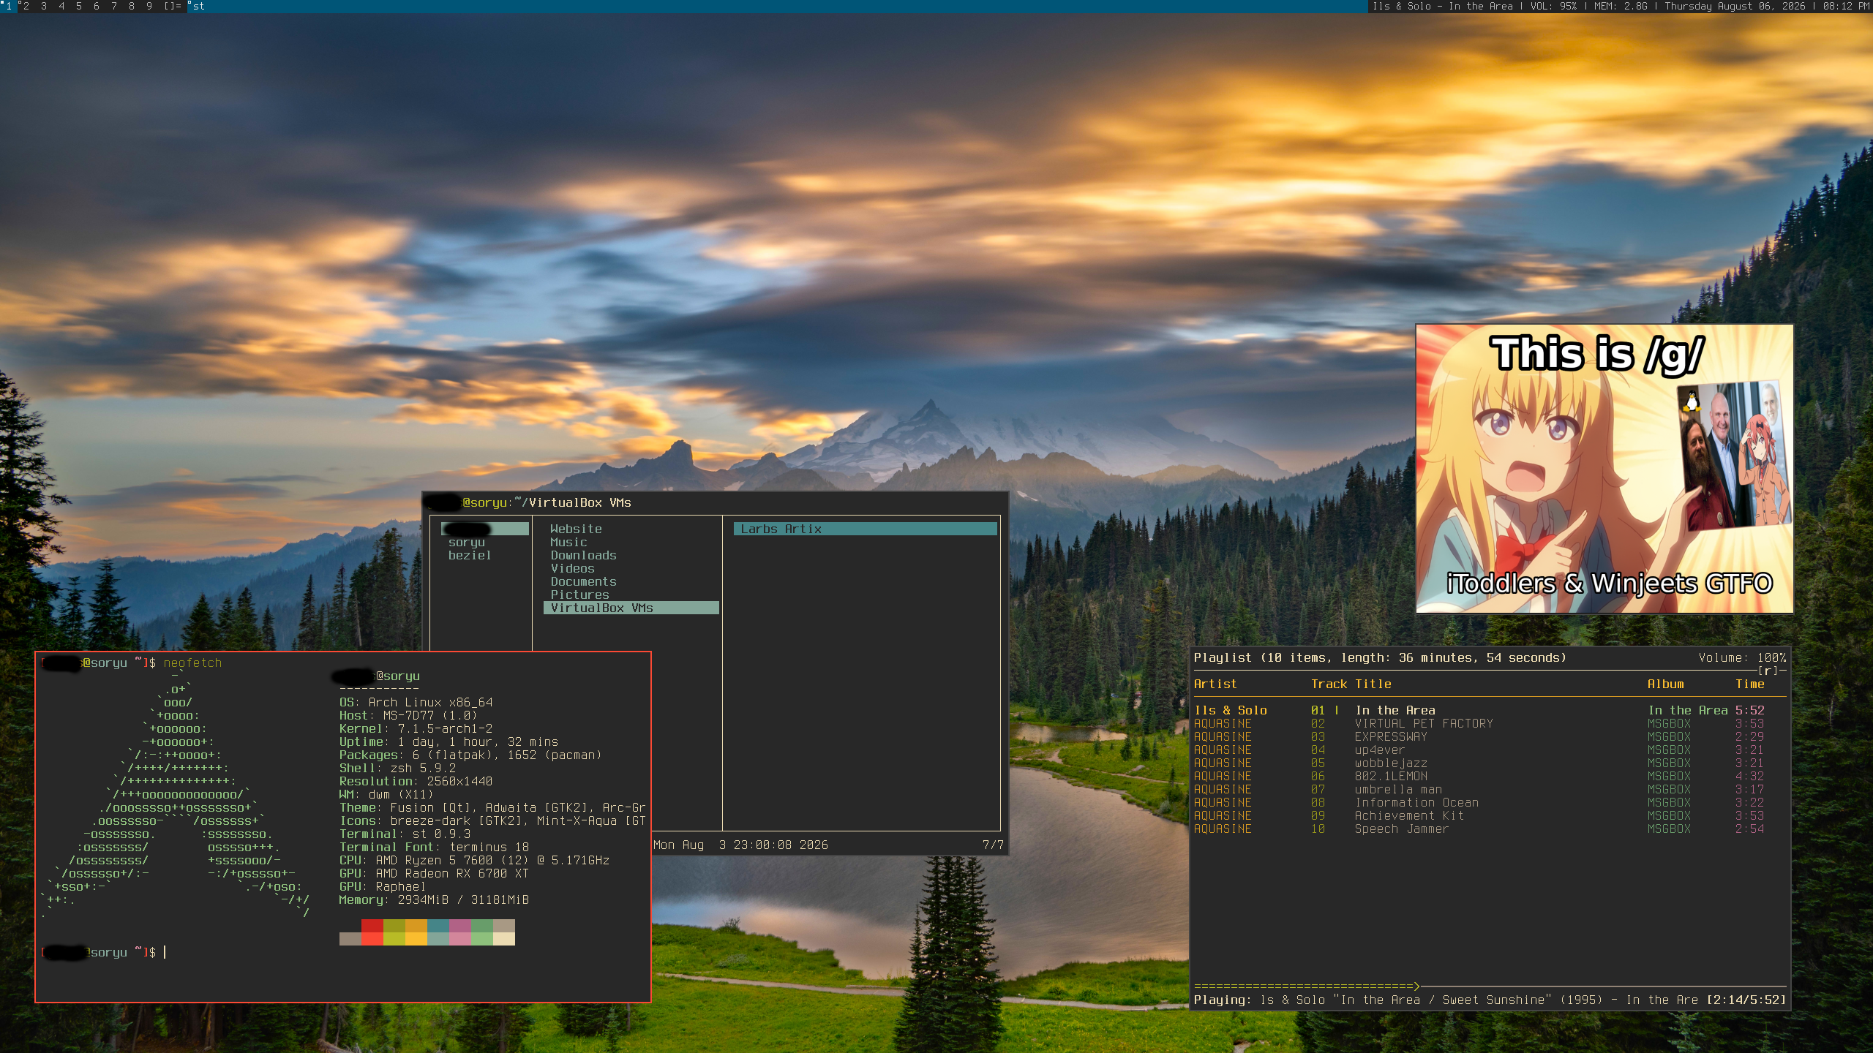This screenshot has height=1053, width=1873.
Task: Switch to dwm tag 2
Action: [26, 6]
